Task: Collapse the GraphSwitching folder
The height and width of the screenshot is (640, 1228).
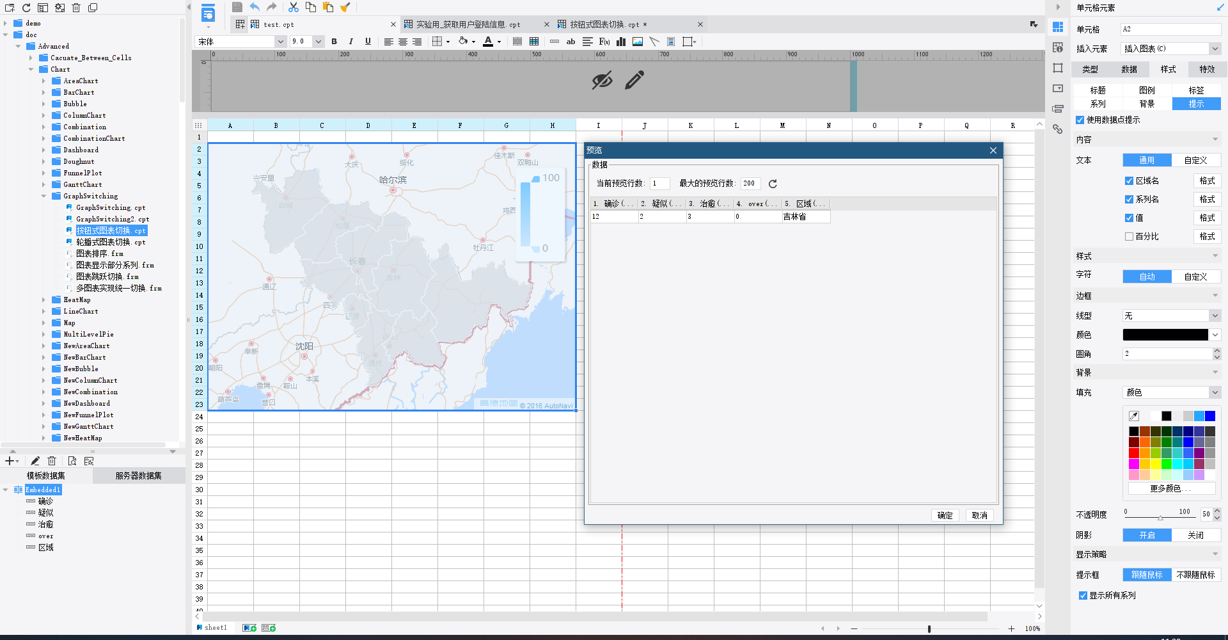Action: coord(43,196)
